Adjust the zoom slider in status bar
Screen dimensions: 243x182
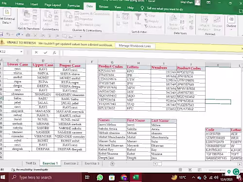(x=217, y=170)
